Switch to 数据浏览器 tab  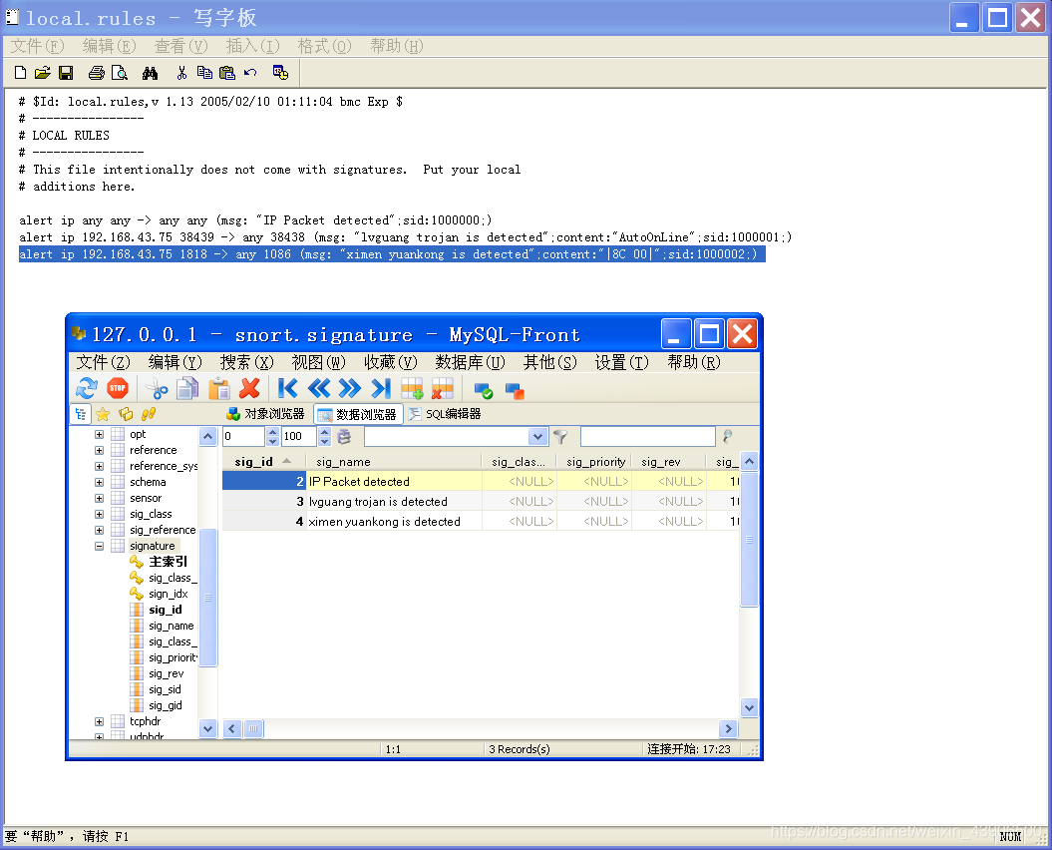coord(358,414)
